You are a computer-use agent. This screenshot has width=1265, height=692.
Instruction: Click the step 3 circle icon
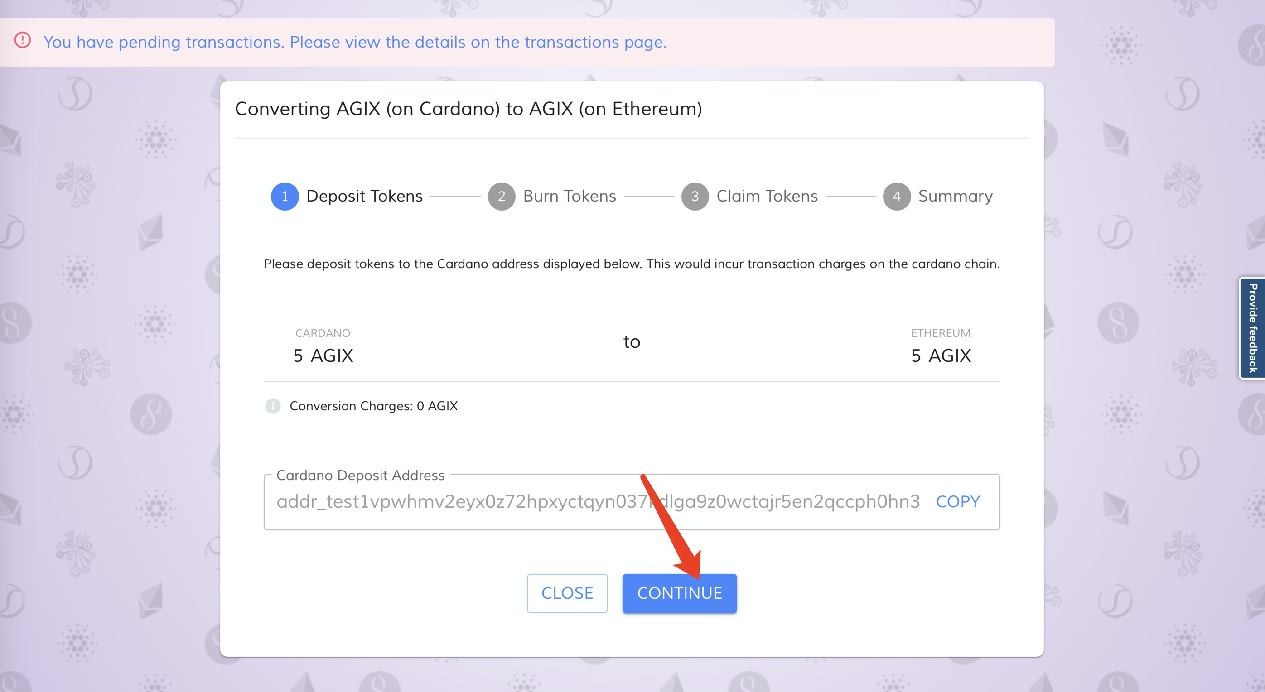[695, 196]
